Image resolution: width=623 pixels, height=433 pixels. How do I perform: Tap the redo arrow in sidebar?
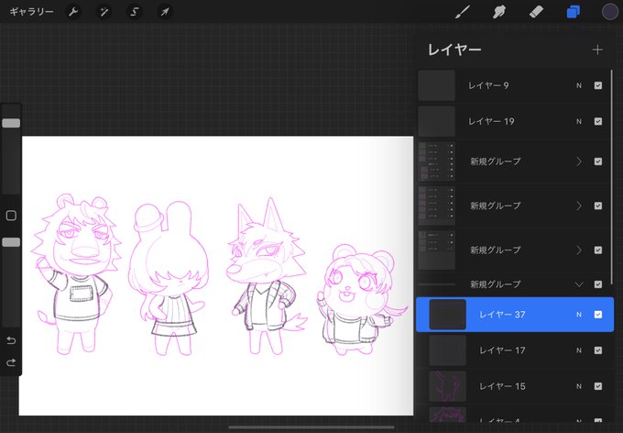[x=11, y=362]
